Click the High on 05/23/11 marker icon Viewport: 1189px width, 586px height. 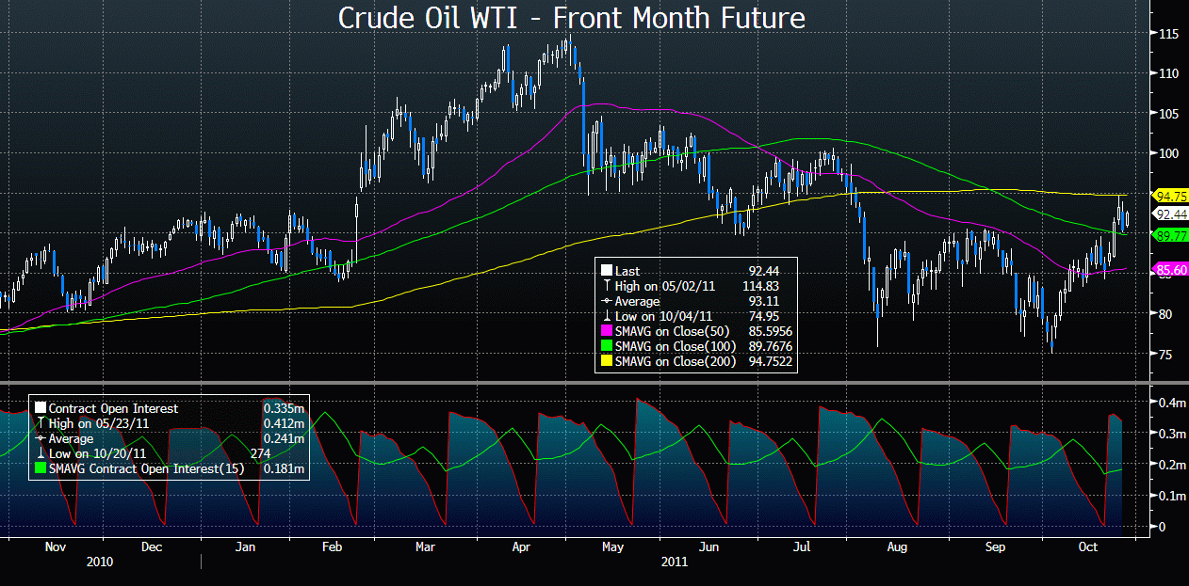click(x=40, y=423)
